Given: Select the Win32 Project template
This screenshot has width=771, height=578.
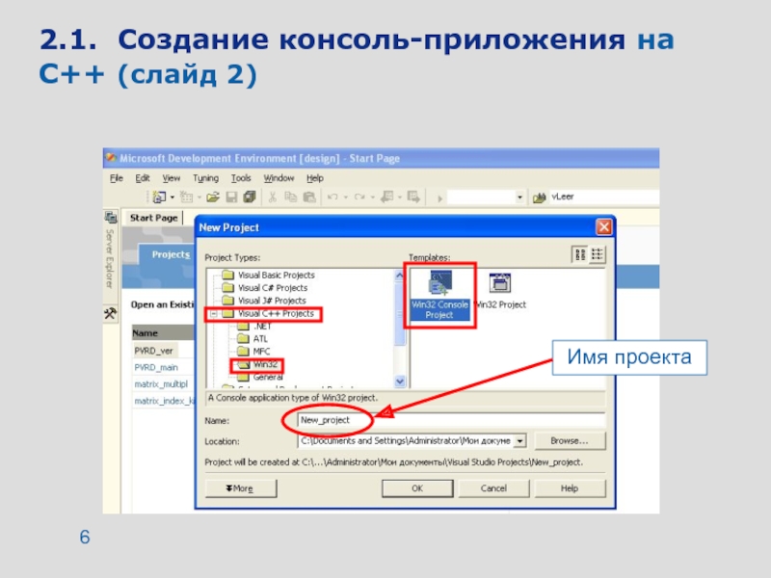Looking at the screenshot, I should point(500,291).
